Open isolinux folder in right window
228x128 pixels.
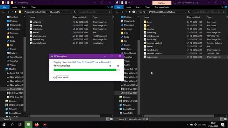[x=150, y=29]
